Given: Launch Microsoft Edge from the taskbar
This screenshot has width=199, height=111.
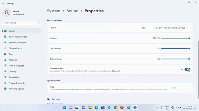Looking at the screenshot, I should [96, 108].
